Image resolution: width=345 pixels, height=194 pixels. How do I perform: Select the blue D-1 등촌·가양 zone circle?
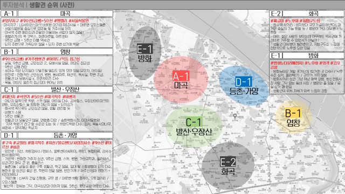(x=244, y=86)
